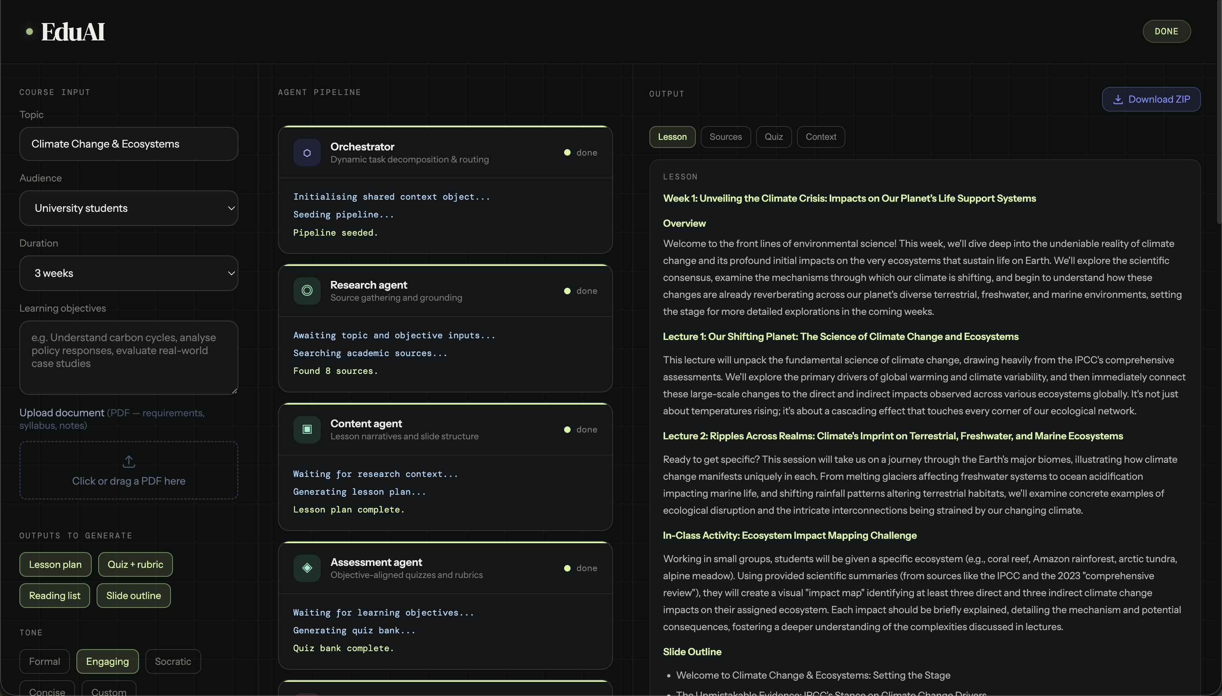Screen dimensions: 1222x696
Task: Disable the Reading list output chip
Action: click(x=55, y=596)
